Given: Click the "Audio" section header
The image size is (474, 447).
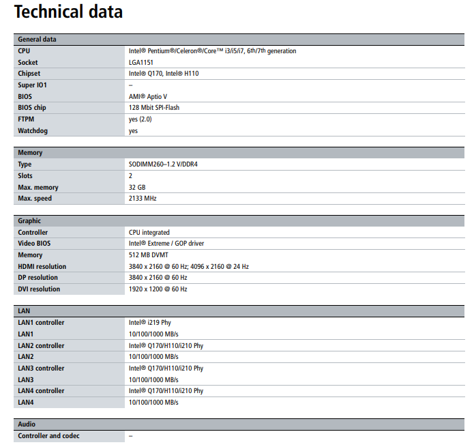Looking at the screenshot, I should click(27, 424).
